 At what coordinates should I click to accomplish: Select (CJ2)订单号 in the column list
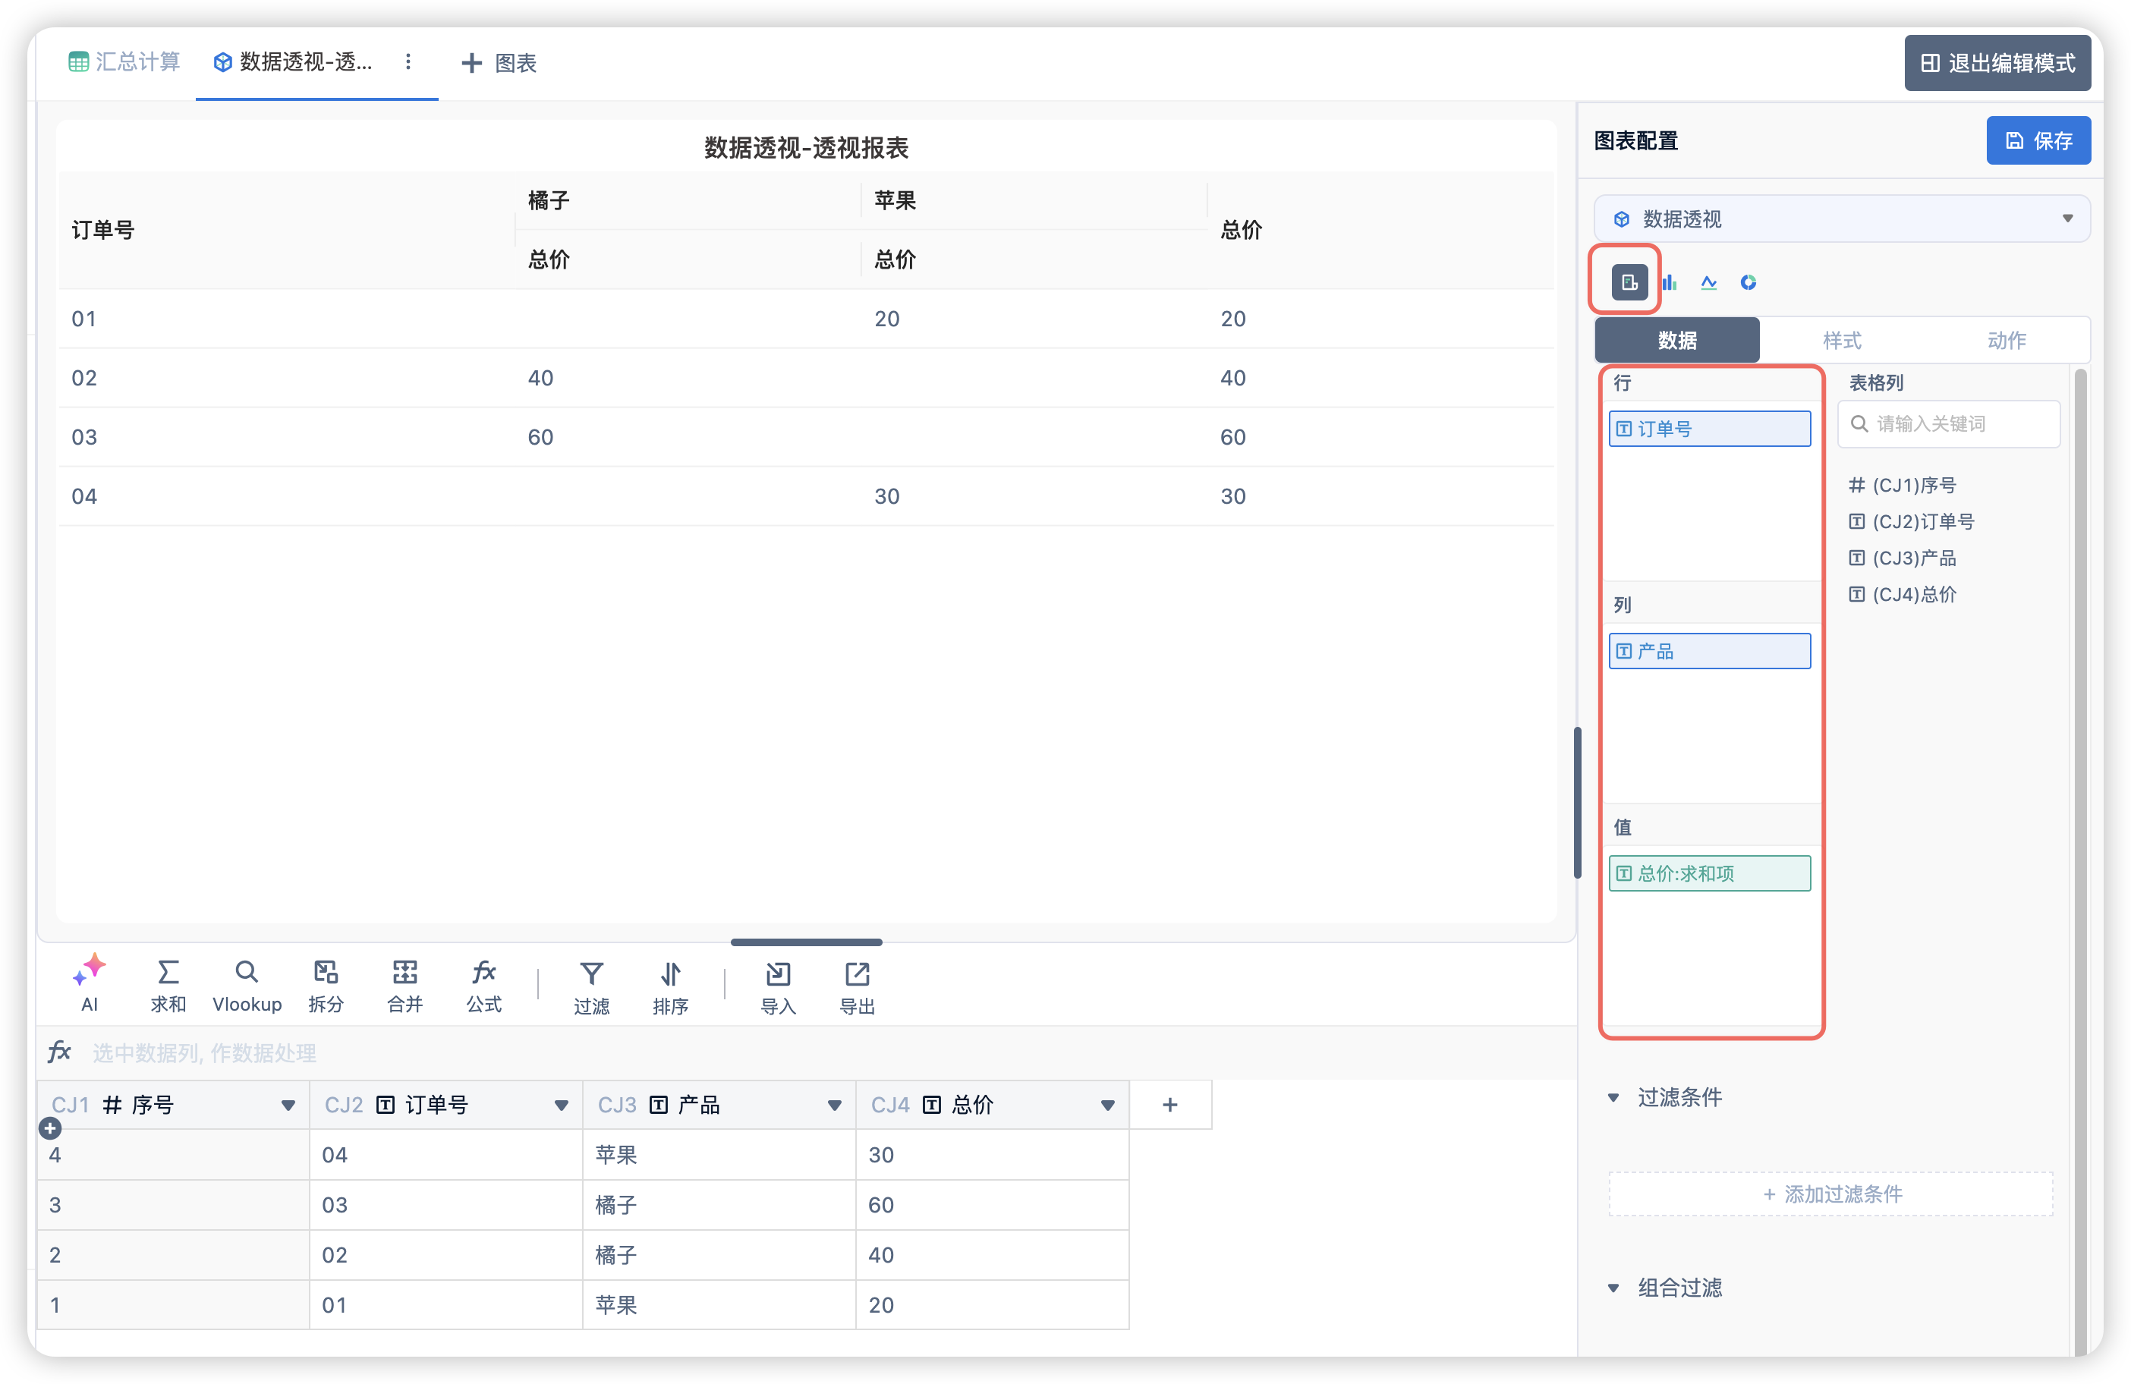pyautogui.click(x=1912, y=521)
